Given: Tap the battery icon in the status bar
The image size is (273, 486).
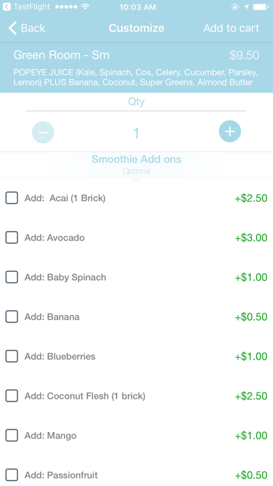Looking at the screenshot, I should (261, 6).
